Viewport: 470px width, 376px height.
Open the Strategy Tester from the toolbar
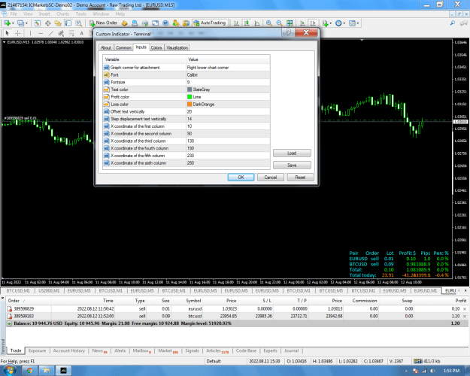pyautogui.click(x=78, y=23)
